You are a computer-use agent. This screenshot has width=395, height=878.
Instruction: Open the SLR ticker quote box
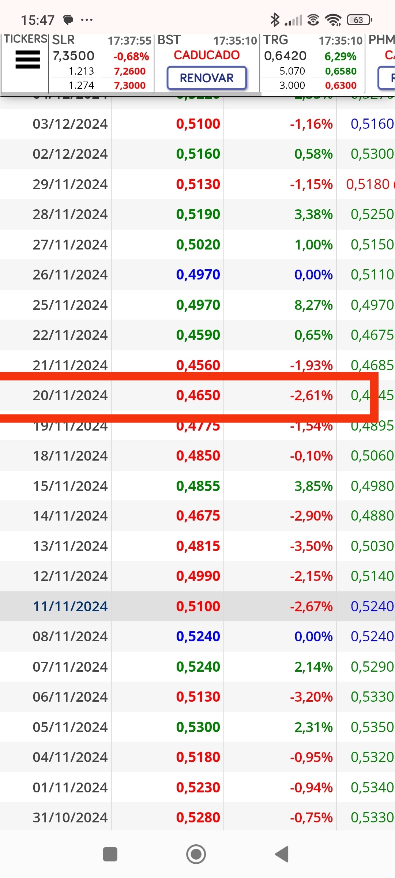click(x=101, y=63)
